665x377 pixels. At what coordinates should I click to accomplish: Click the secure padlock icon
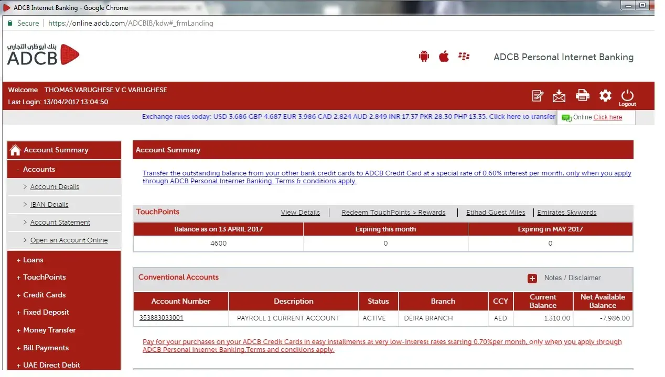click(x=9, y=23)
